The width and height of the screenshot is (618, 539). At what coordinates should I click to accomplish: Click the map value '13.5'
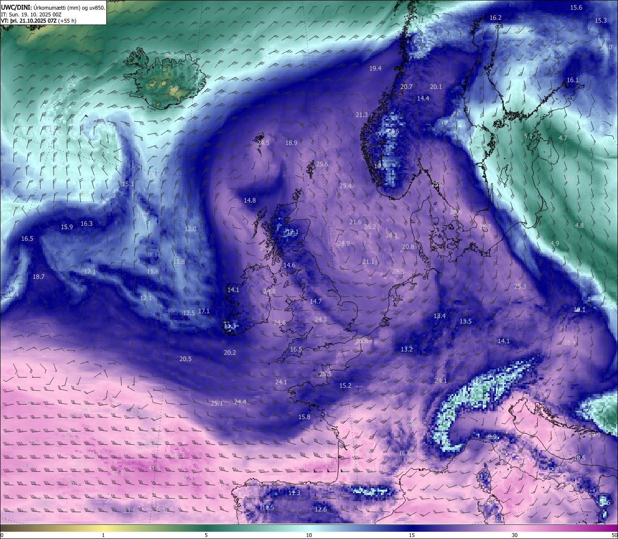tap(465, 321)
